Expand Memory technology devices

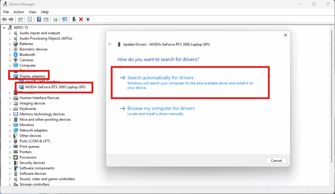[x=9, y=114]
